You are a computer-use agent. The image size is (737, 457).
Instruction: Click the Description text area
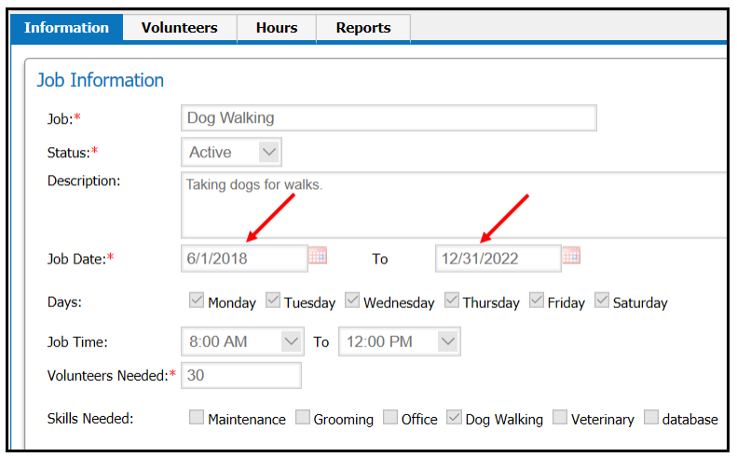[x=454, y=206]
